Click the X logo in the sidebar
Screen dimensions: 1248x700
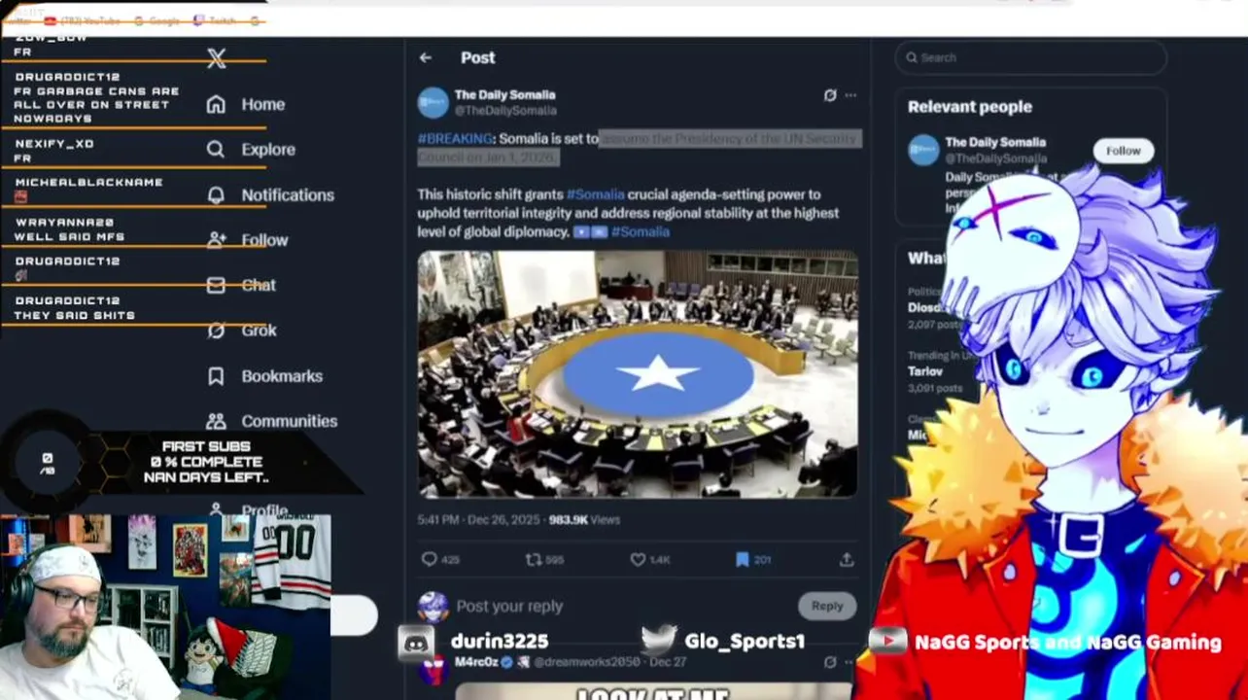tap(216, 58)
